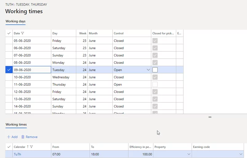Viewport: 247px width, 158px height.
Task: Check Closed for pickup on Tuesday 09-06-2020
Action: pos(155,70)
